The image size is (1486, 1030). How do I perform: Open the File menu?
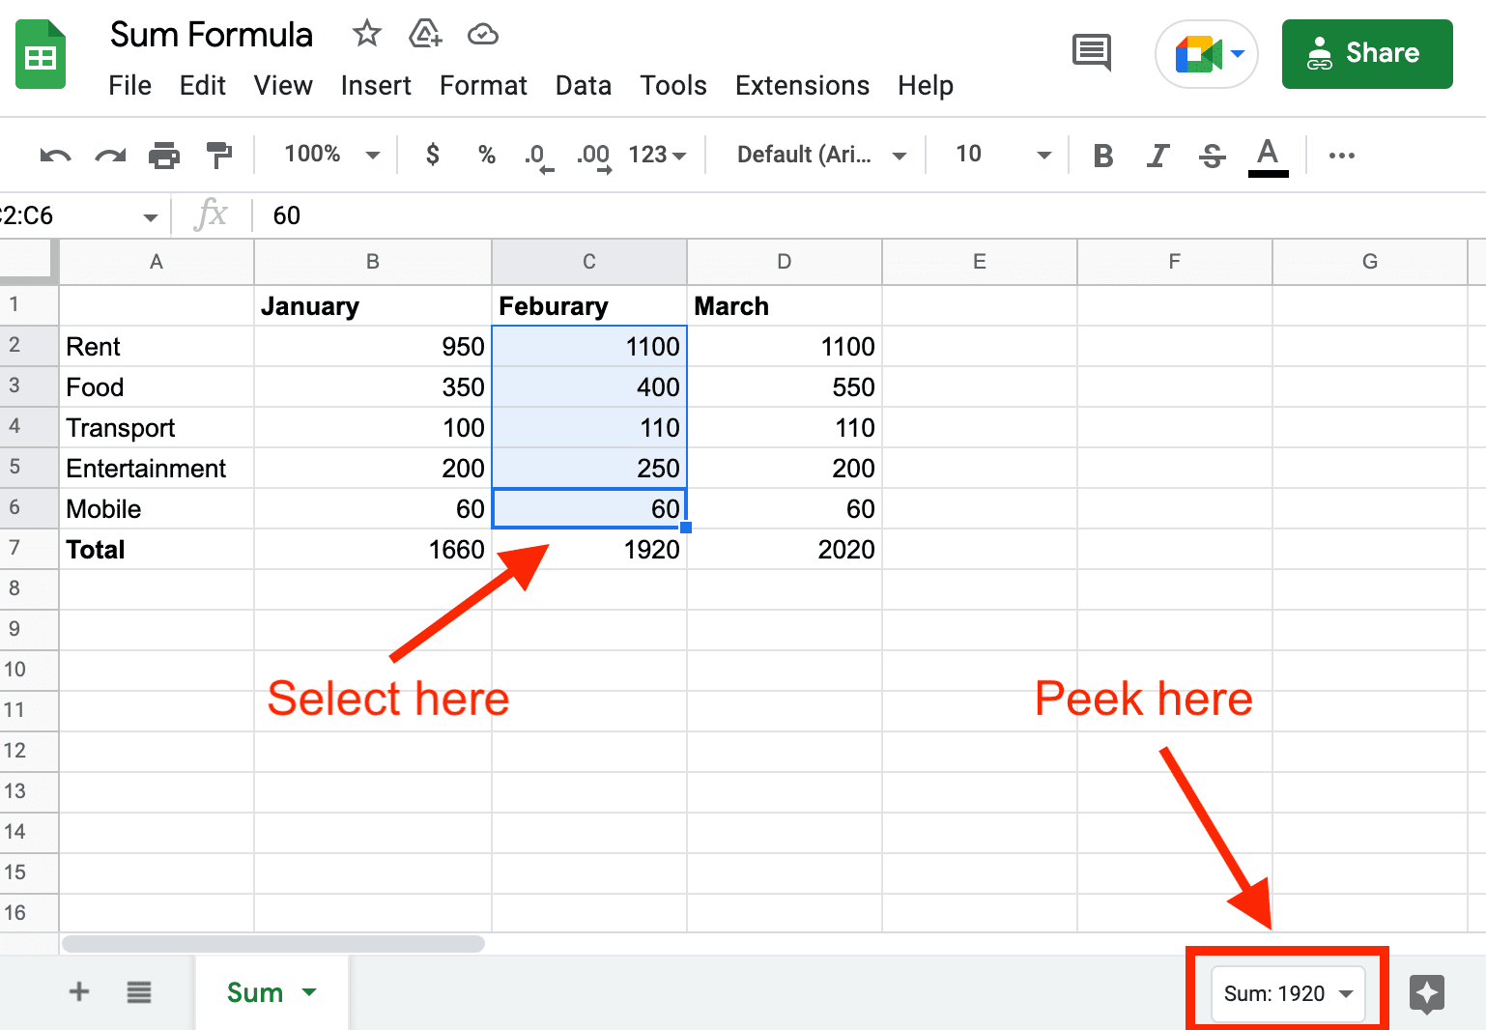click(130, 86)
